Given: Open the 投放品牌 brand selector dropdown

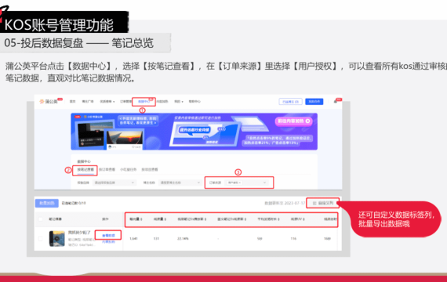Looking at the screenshot, I should pyautogui.click(x=114, y=183).
